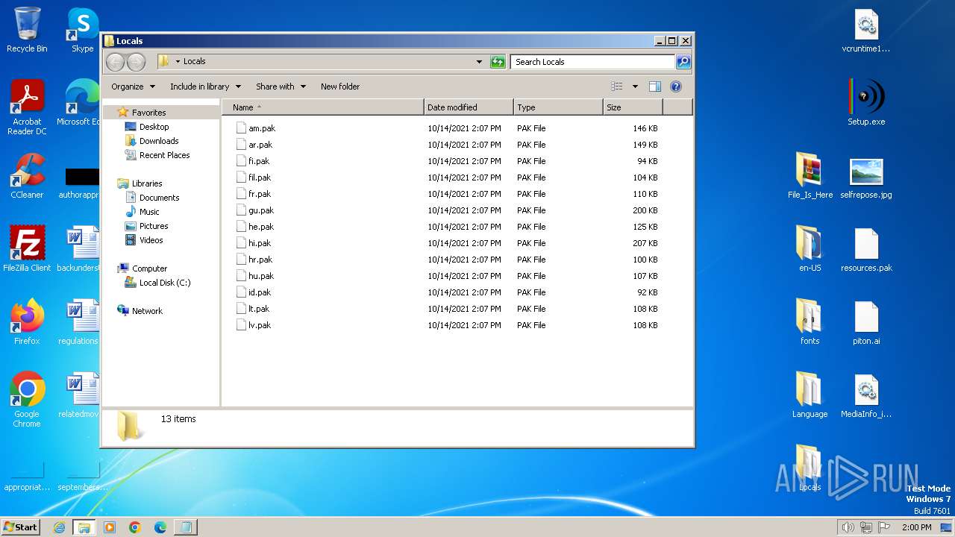Open the Organize menu

(x=133, y=87)
